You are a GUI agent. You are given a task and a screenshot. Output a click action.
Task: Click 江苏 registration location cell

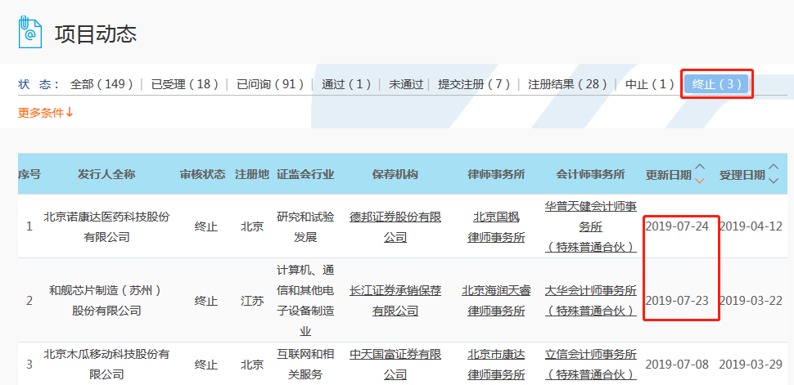251,301
